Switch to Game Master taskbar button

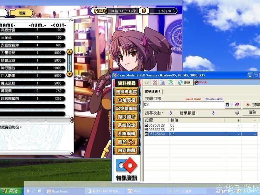(x=64, y=191)
